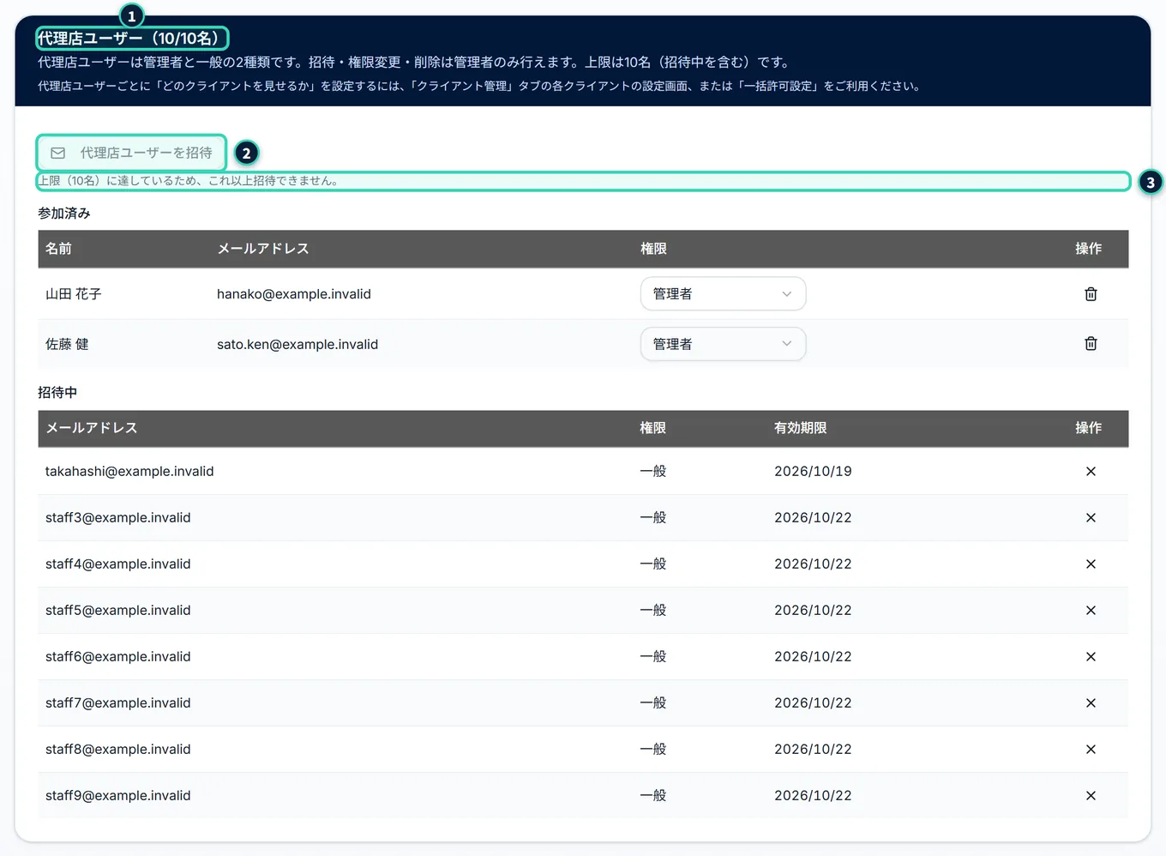
Task: Click pending email staff5@example.invalid
Action: (118, 610)
